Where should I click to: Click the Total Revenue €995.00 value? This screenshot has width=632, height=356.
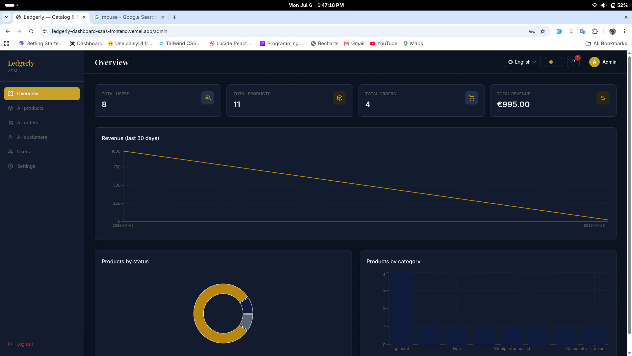(513, 104)
